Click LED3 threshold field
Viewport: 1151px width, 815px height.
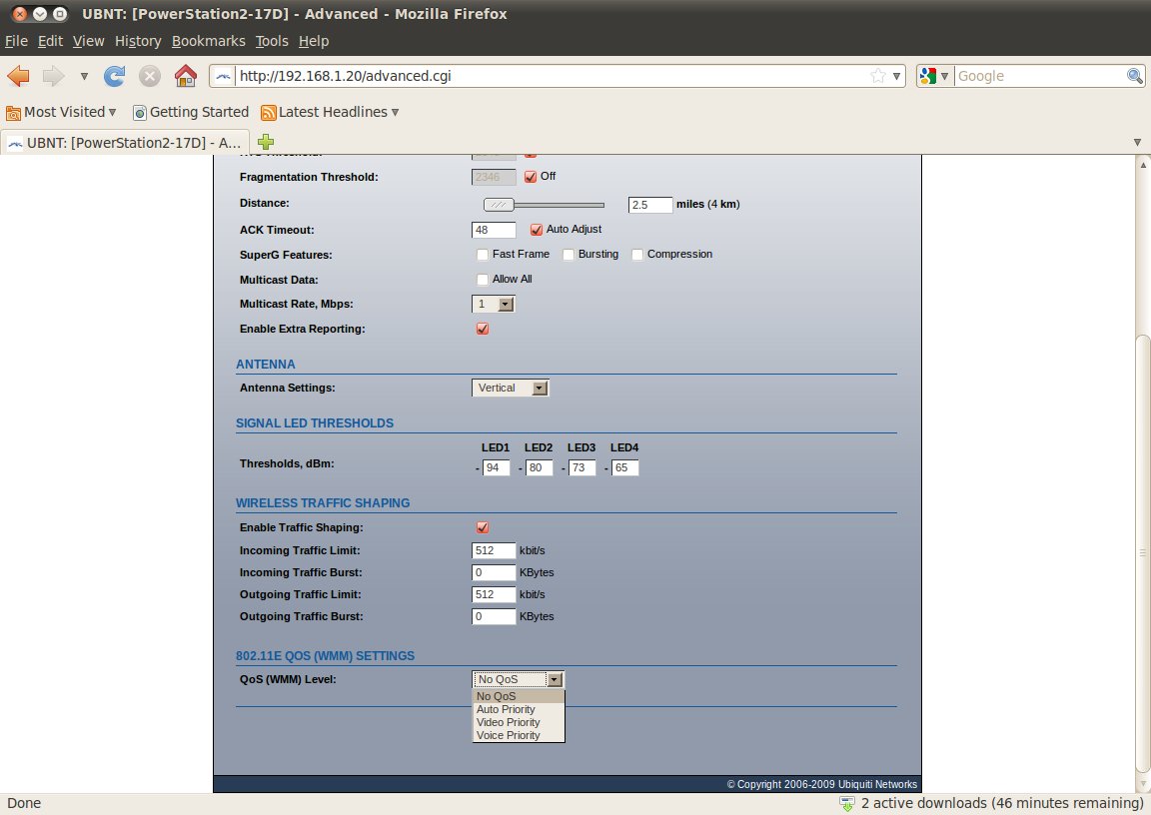[x=582, y=467]
